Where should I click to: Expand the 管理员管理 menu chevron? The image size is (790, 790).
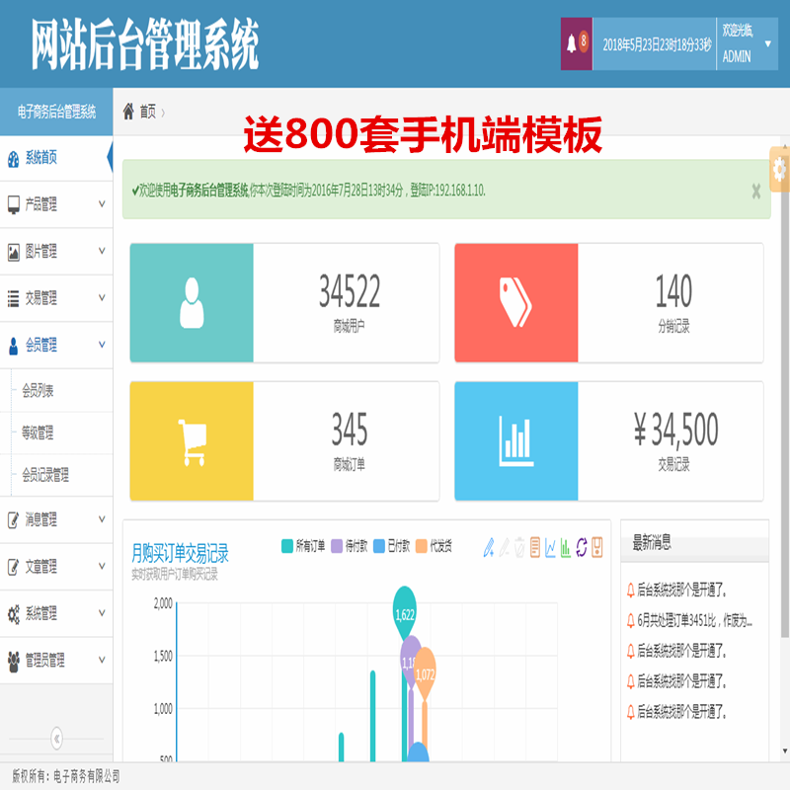tap(102, 660)
